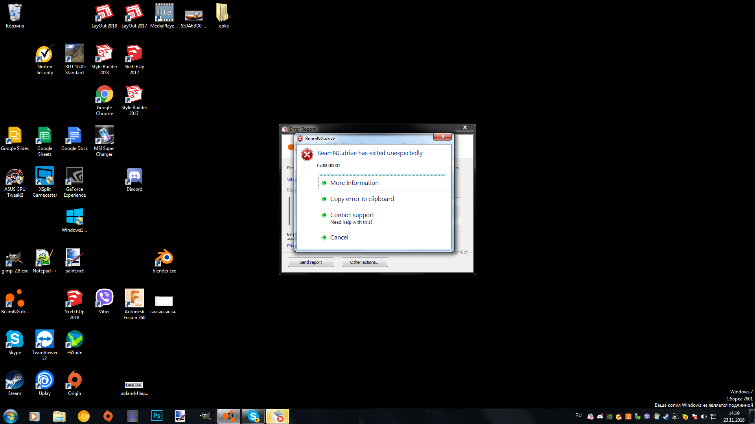This screenshot has width=755, height=424.
Task: Select More Information in BeamNG.drive dialog
Action: pos(382,183)
